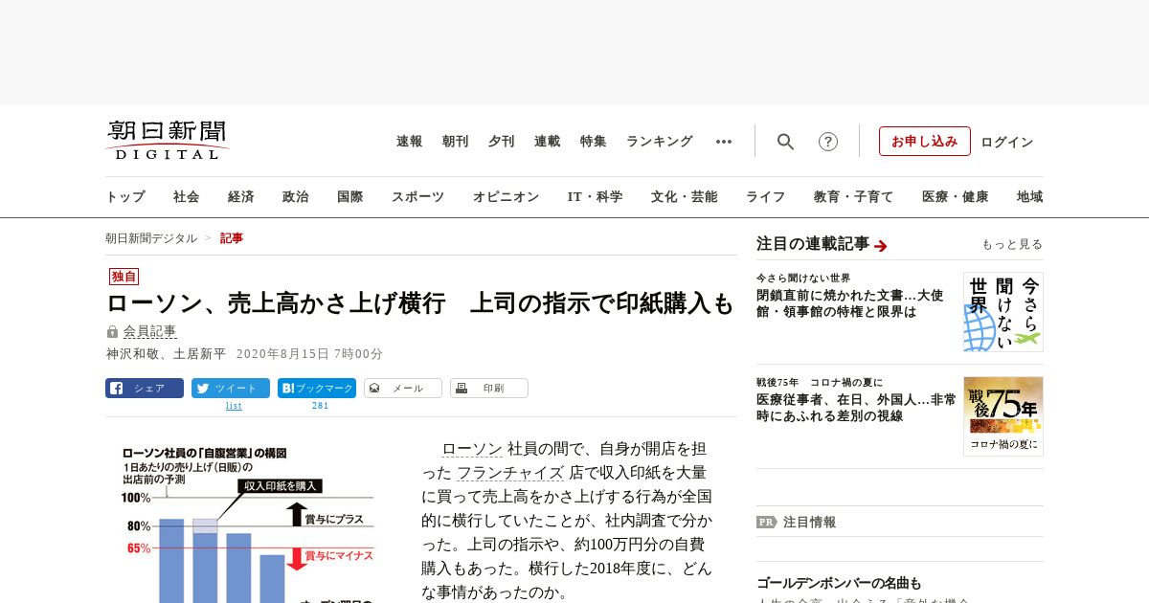The image size is (1149, 603).
Task: Share article via Facebook シェア button
Action: point(145,388)
